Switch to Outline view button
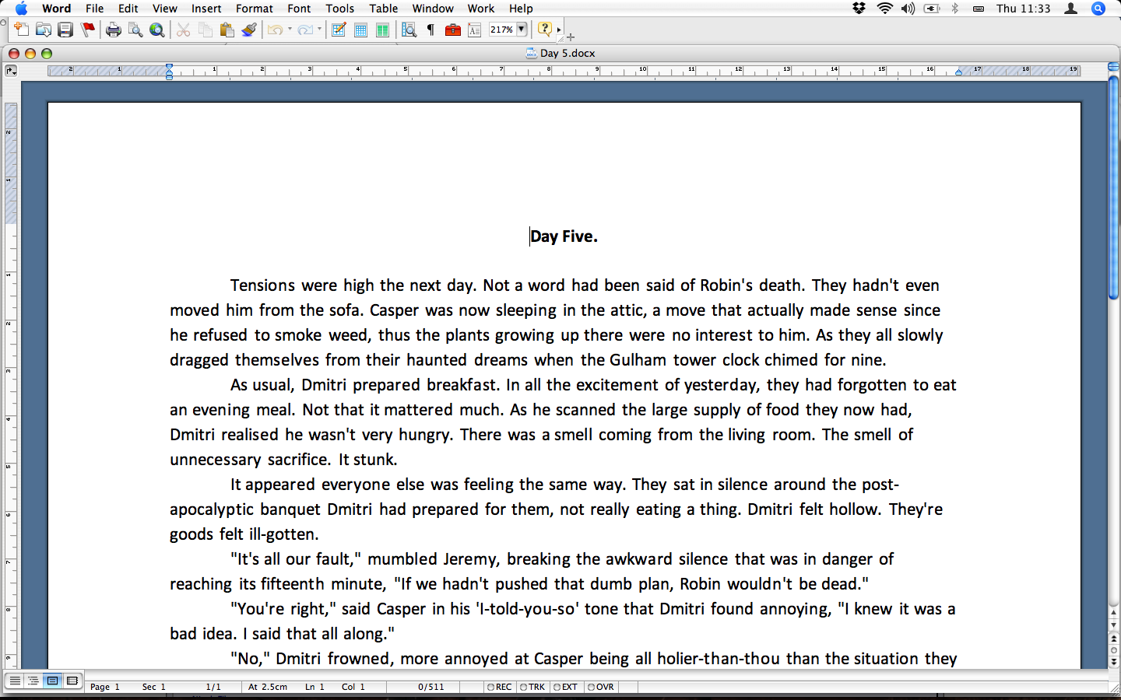 33,681
